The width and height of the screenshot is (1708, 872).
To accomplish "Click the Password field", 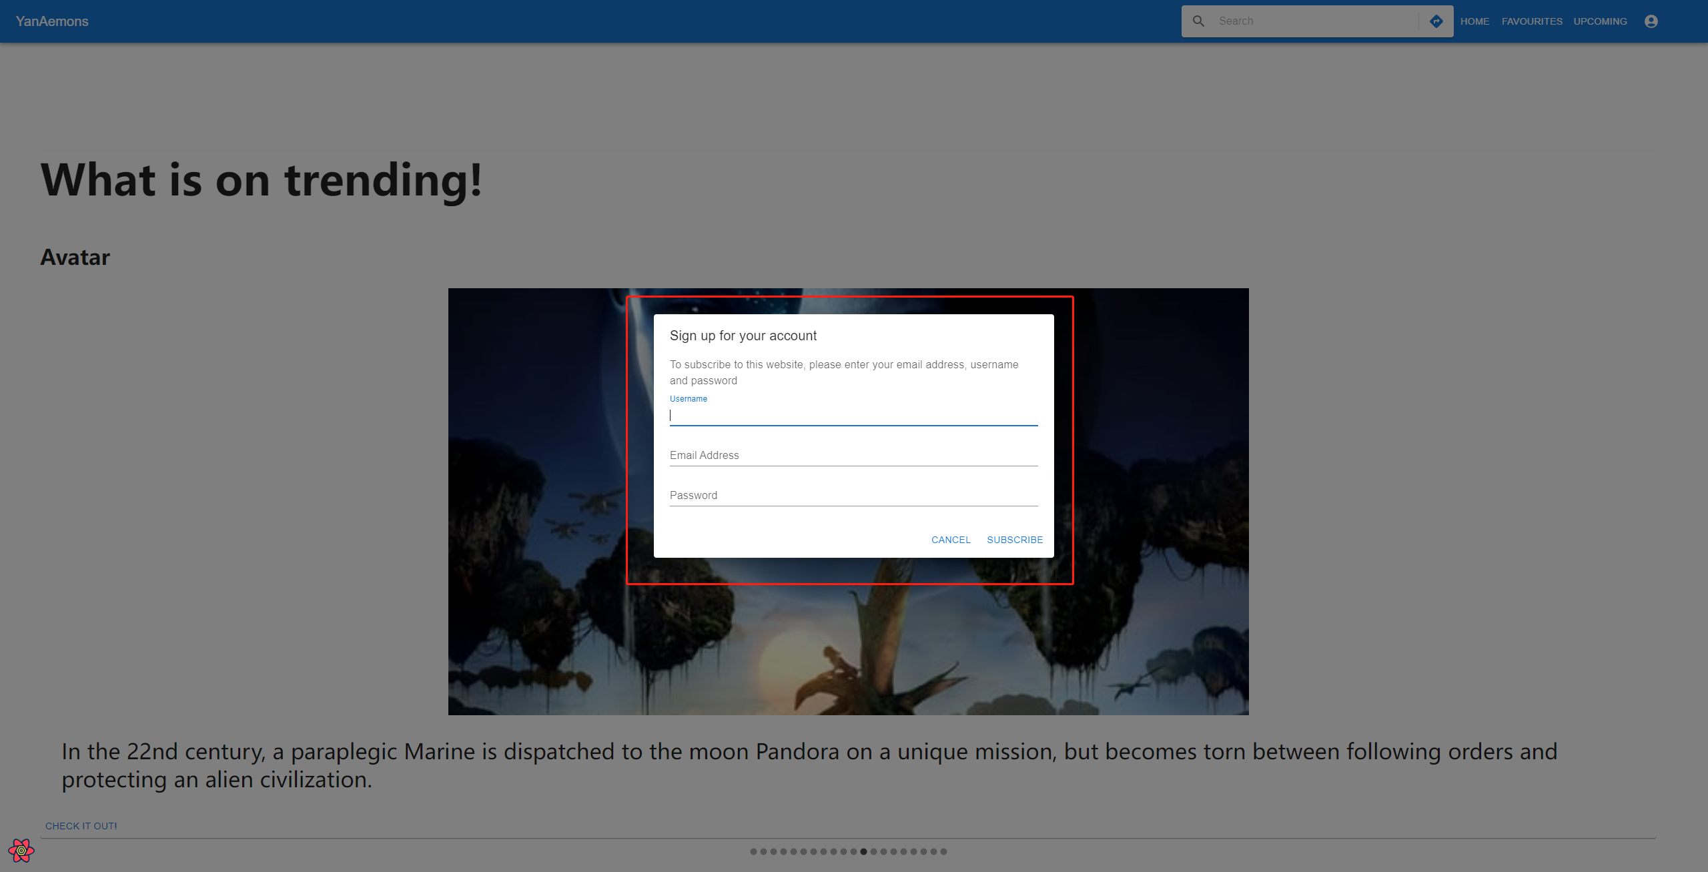I will tap(853, 496).
